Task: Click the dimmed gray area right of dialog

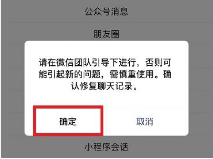Action: coord(200,88)
